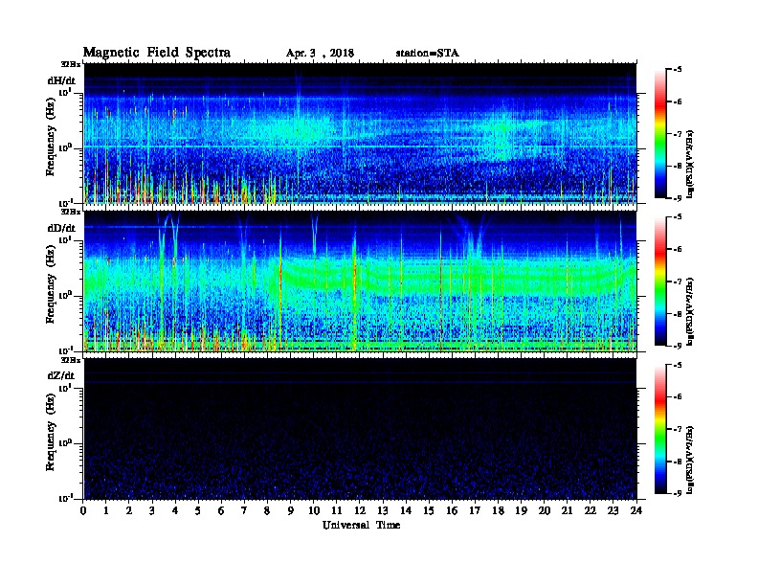The image size is (758, 586).
Task: Click hour tick label "11" on time axis
Action: click(337, 511)
